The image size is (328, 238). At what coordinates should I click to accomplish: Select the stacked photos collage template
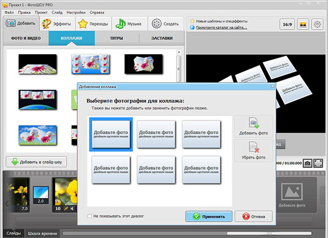(143, 64)
